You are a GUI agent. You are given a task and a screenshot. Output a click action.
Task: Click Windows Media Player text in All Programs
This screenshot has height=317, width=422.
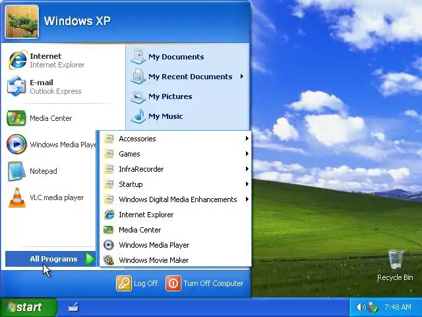[x=154, y=245]
